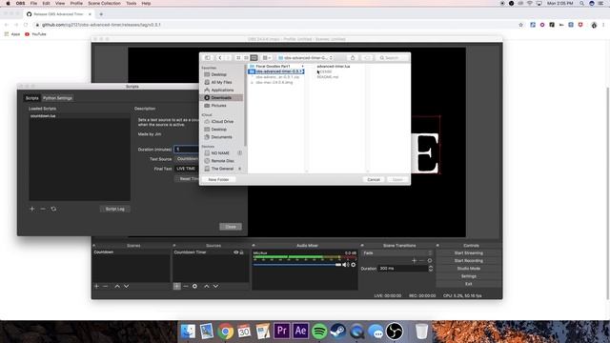Click the share icon in the file dialog

[x=353, y=58]
